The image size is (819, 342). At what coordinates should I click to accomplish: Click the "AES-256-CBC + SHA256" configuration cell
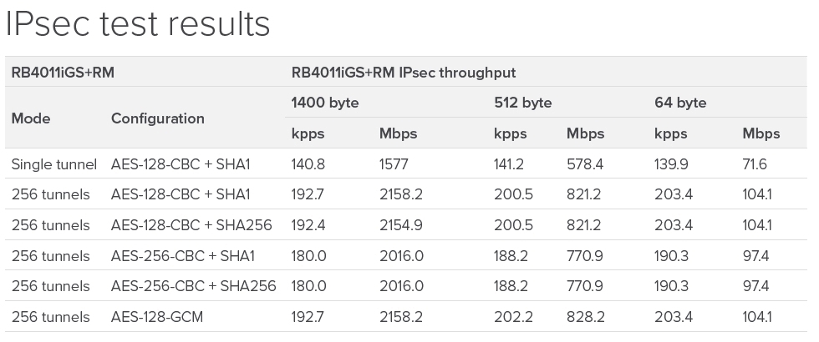(x=193, y=286)
